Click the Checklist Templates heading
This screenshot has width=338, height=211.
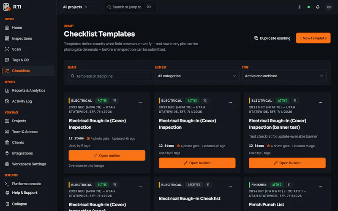tap(99, 34)
